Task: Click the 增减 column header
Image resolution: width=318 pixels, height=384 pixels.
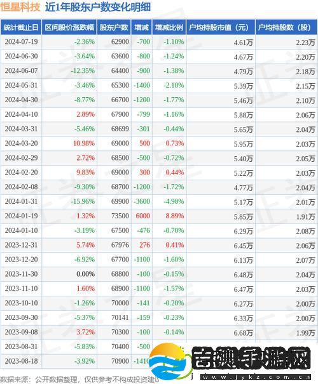Action: [142, 27]
